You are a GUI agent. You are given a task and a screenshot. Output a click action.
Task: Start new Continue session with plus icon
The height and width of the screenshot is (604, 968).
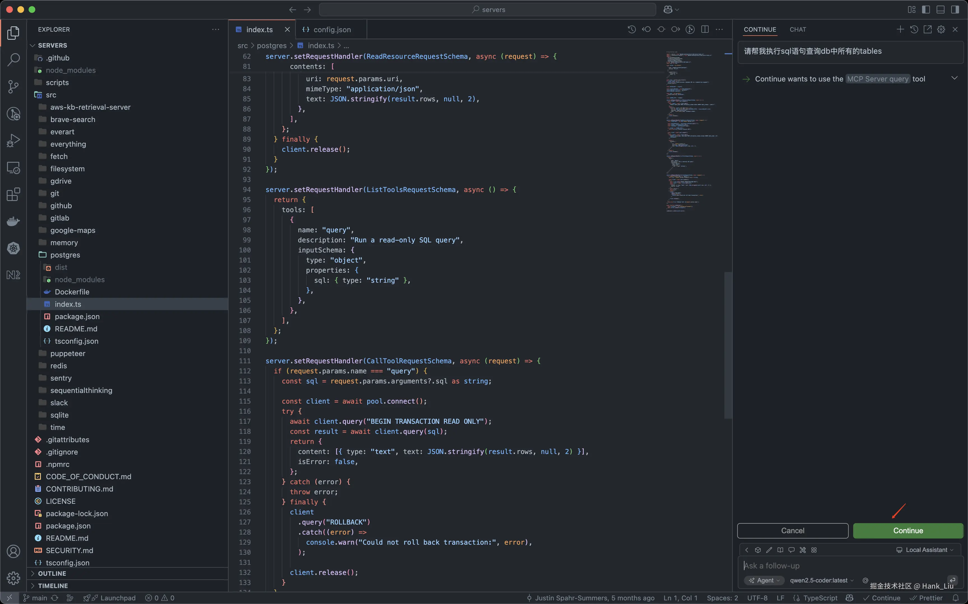pyautogui.click(x=900, y=30)
